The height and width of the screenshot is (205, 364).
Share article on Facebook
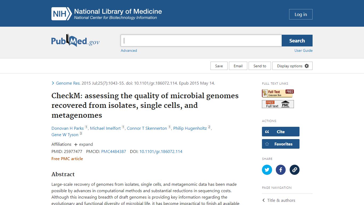(281, 170)
